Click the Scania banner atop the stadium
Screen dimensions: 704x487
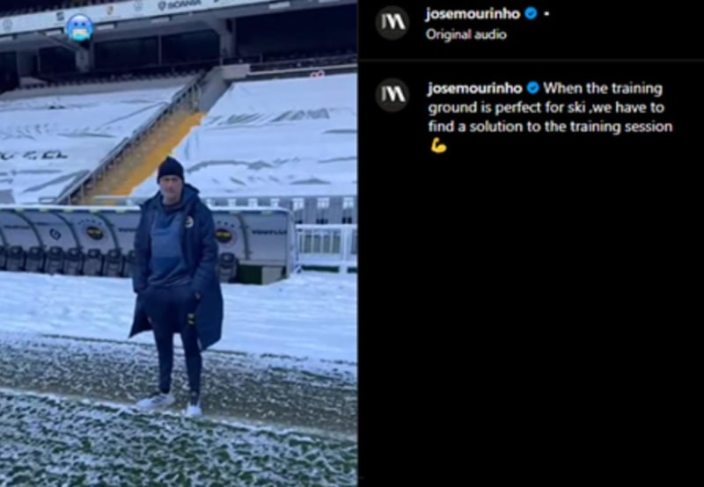pyautogui.click(x=180, y=5)
